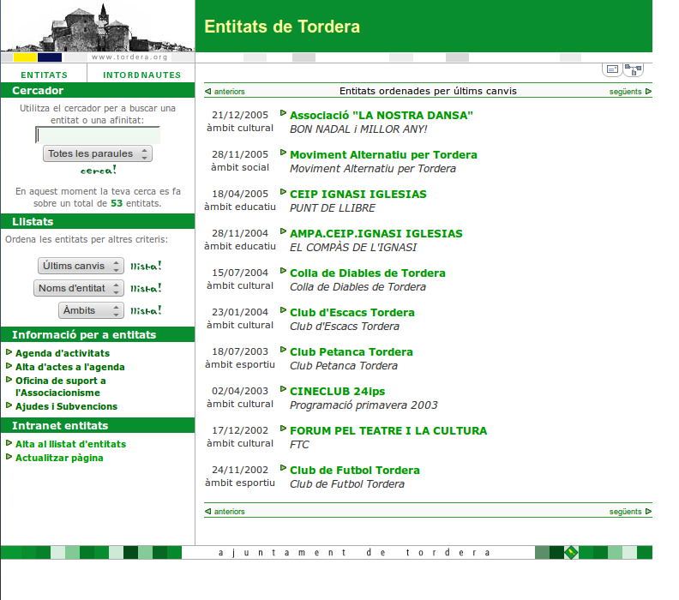Click the arrow beside CEIP IGNASI IGLESIAS

283,192
